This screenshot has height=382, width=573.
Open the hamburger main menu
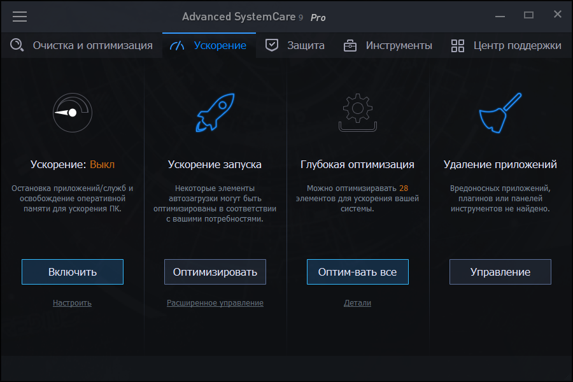click(20, 17)
